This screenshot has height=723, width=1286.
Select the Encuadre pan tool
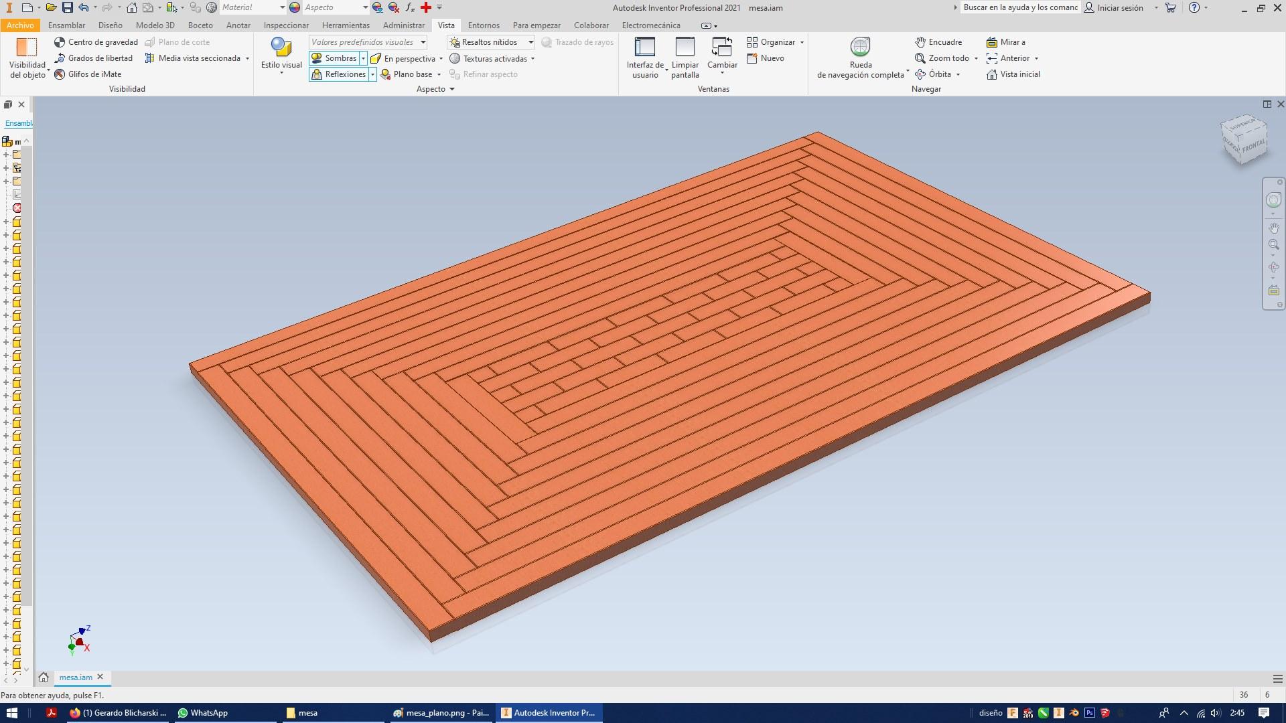click(x=938, y=42)
